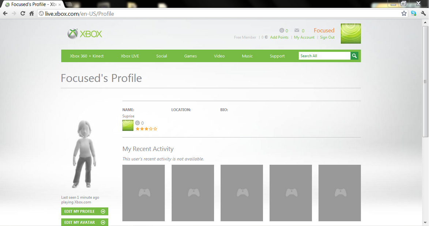The image size is (429, 226).
Task: Click the My Recent Activity heading
Action: 148,149
